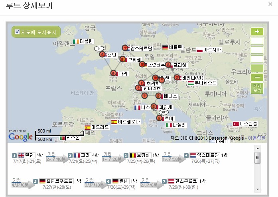Toggle the 지도에 도시표시 checkbox
Screen dimensions: 278x197
pos(17,32)
